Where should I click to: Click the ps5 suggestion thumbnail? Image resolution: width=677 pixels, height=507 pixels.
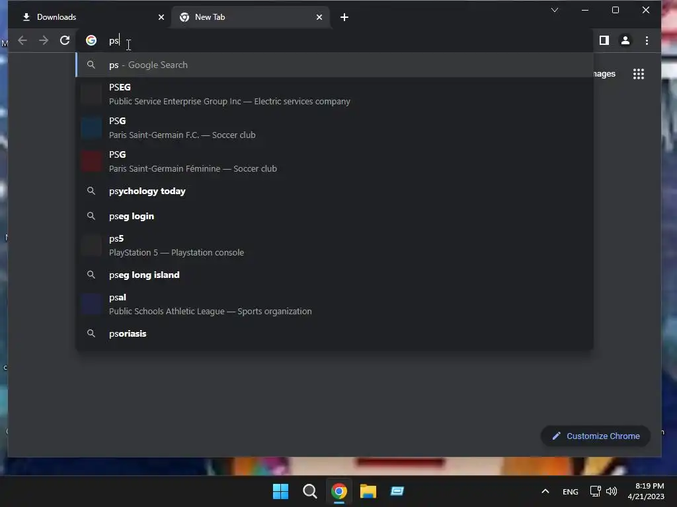91,246
